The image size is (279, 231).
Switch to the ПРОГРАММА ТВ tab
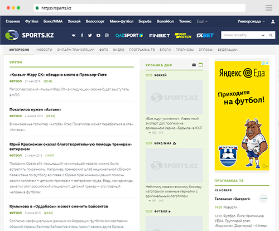click(x=142, y=50)
